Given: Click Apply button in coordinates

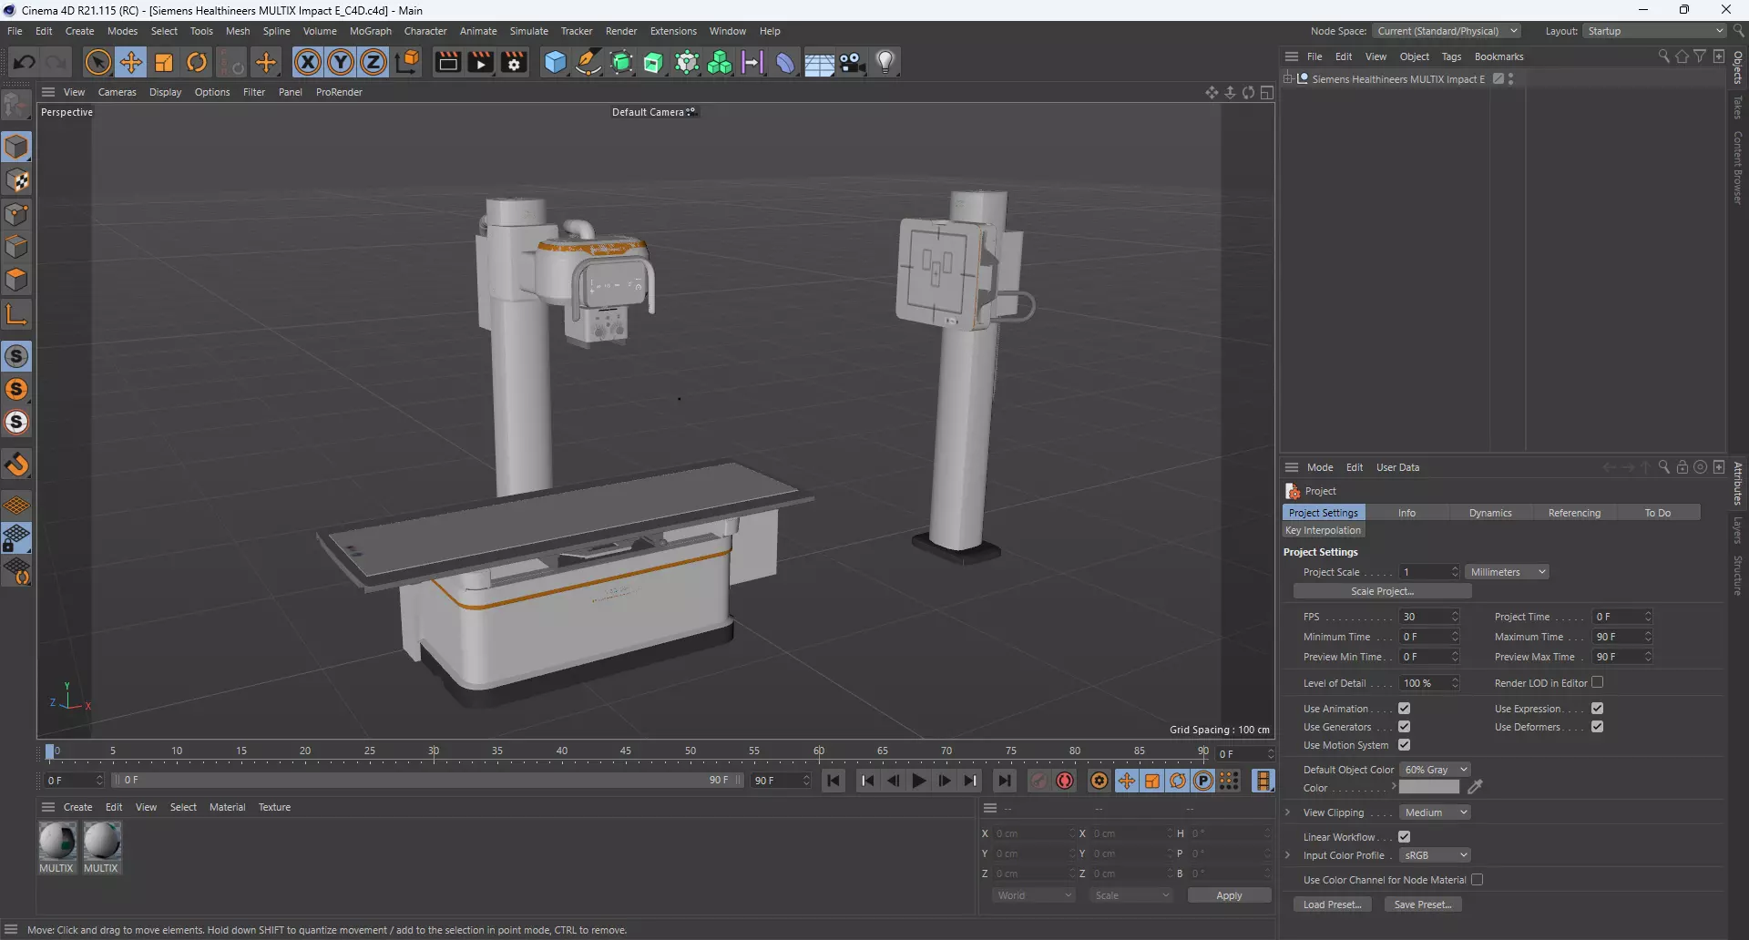Looking at the screenshot, I should click(1229, 895).
